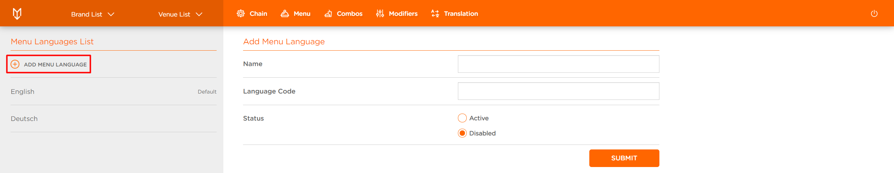
Task: Focus the Name input field
Action: coord(558,64)
